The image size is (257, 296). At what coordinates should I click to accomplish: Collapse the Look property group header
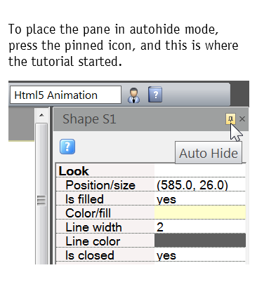click(74, 171)
